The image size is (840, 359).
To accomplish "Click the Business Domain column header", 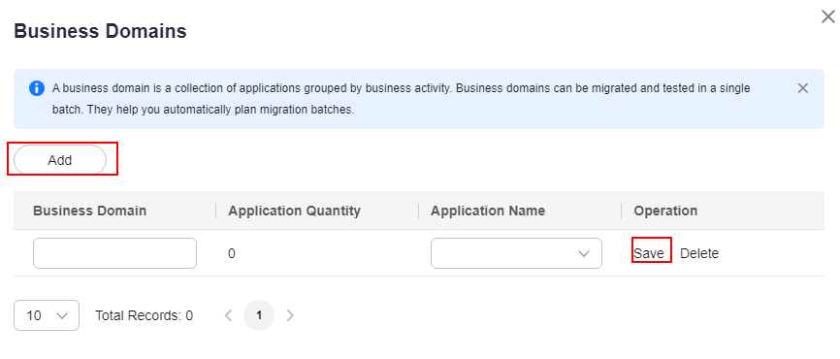I will (89, 211).
